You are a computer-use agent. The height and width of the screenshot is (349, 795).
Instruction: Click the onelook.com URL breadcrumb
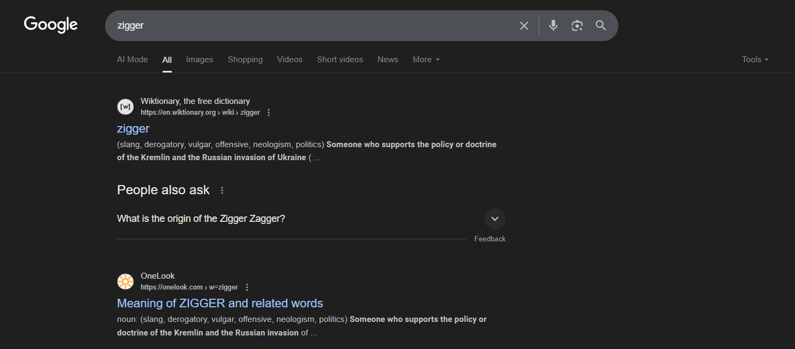[x=189, y=287]
